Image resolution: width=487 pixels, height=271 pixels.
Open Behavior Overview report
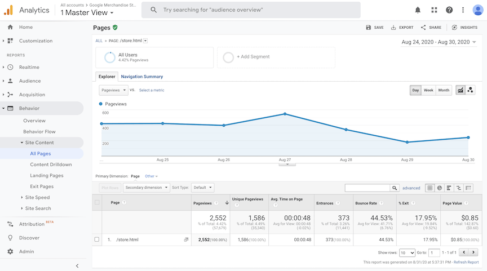point(34,121)
